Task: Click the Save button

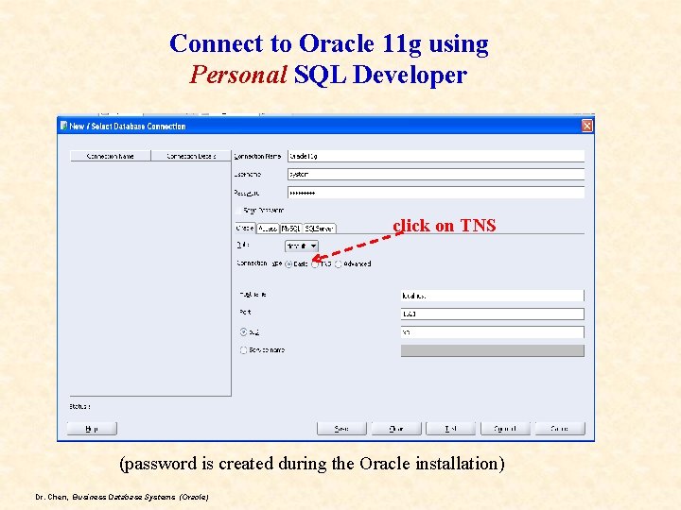Action: click(x=341, y=429)
